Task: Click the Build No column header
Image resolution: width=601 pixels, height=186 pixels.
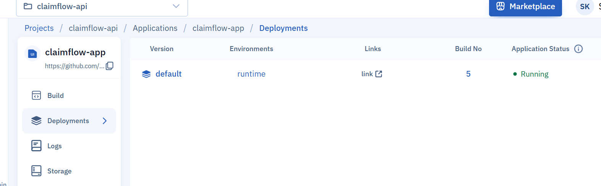Action: click(468, 49)
